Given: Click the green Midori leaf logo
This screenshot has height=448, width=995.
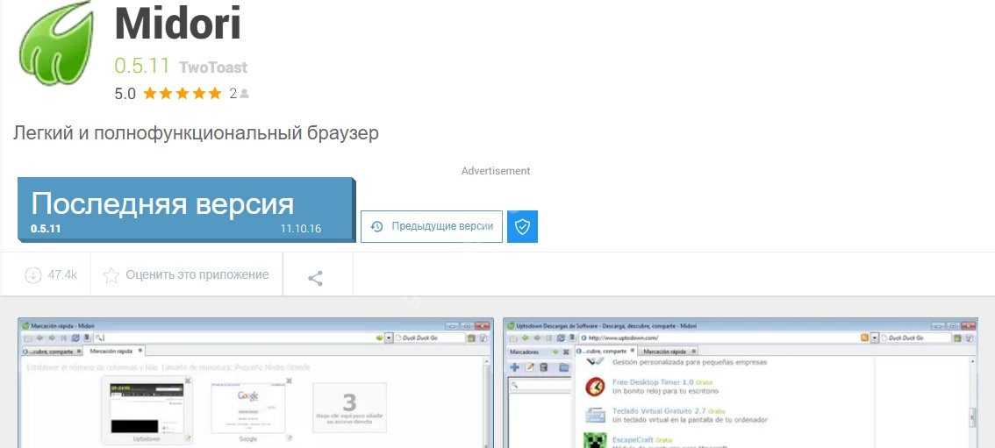Looking at the screenshot, I should (x=56, y=42).
